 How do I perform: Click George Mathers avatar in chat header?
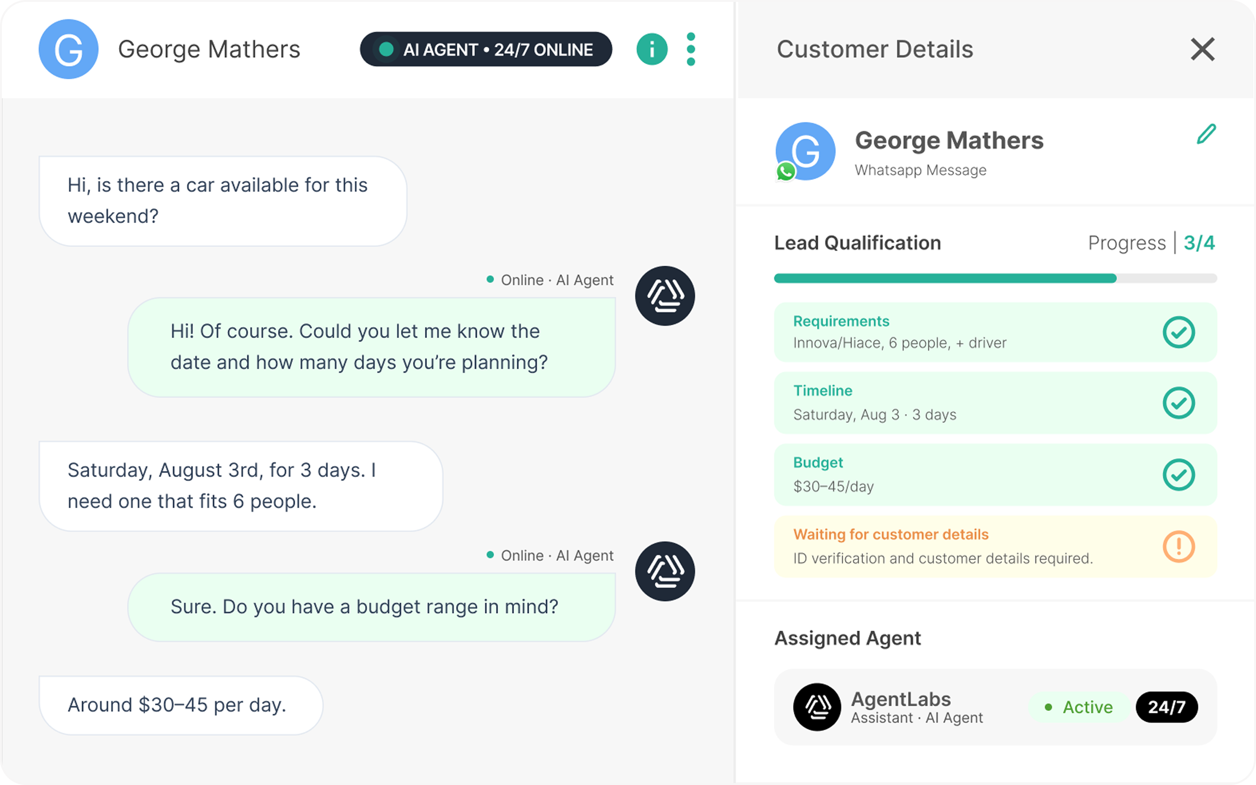(x=68, y=49)
